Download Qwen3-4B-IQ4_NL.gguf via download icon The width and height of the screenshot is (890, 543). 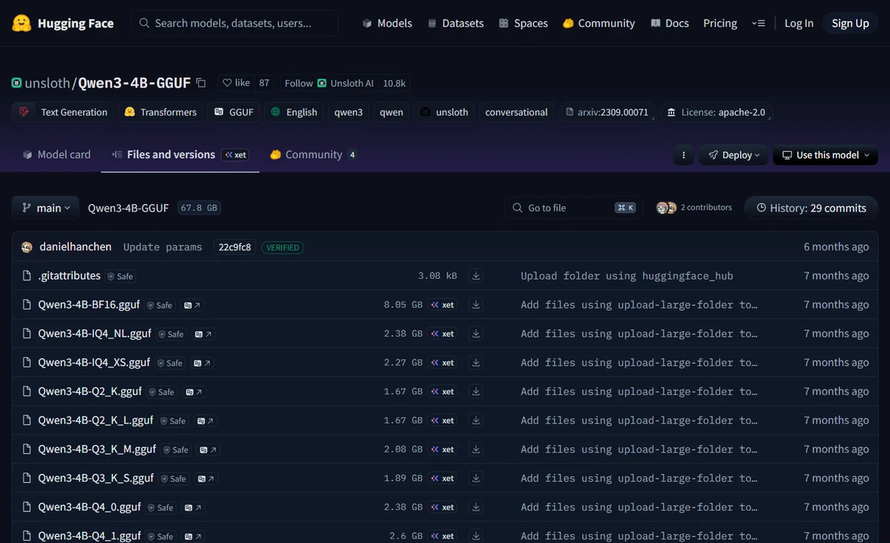pos(476,334)
